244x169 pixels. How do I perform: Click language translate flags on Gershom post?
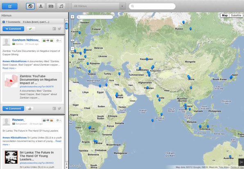[x=48, y=41]
